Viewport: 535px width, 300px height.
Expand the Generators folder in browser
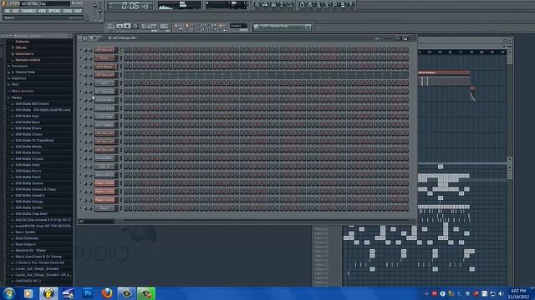coord(24,53)
